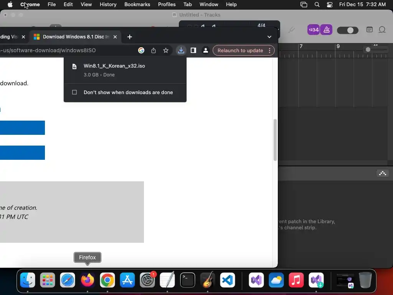The width and height of the screenshot is (393, 295).
Task: Open System Settings from the dock
Action: [x=147, y=280]
